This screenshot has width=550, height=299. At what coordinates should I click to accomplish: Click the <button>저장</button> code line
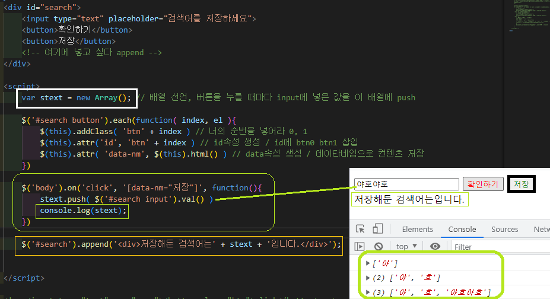coord(69,42)
